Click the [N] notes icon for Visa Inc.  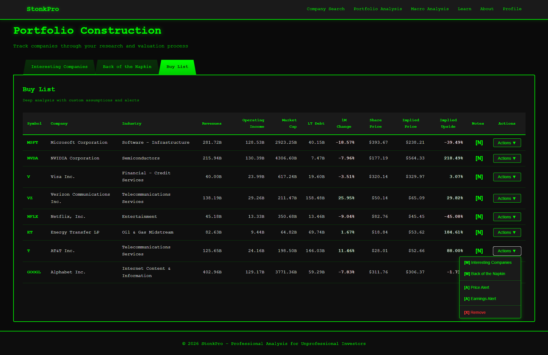(x=479, y=177)
